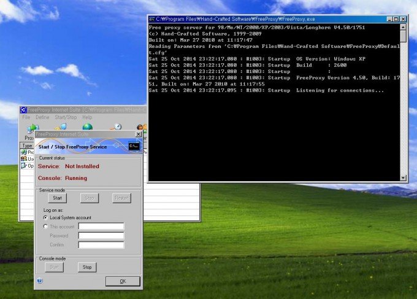
Task: Click the Type column header in the list
Action: click(x=27, y=146)
